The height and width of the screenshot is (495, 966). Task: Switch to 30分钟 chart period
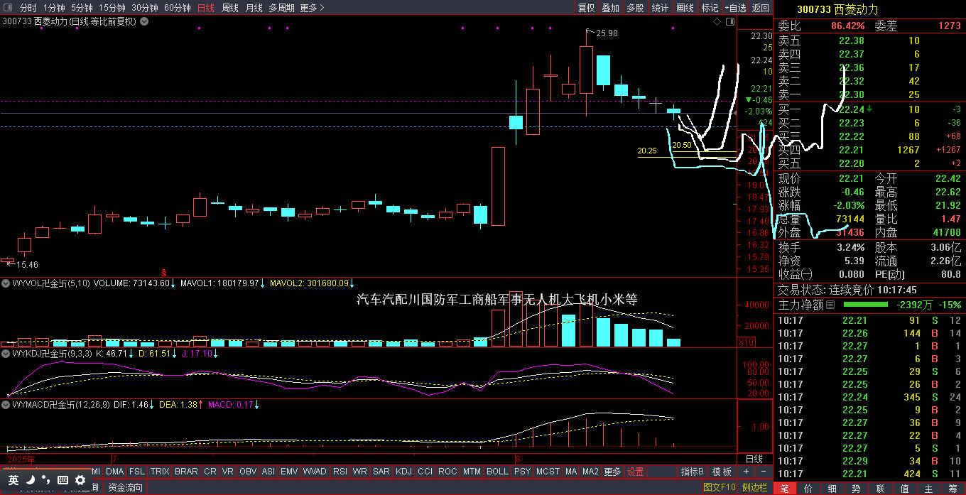(145, 8)
